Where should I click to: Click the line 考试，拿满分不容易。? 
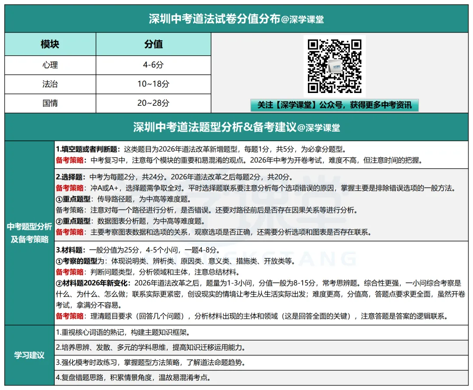click(88, 305)
